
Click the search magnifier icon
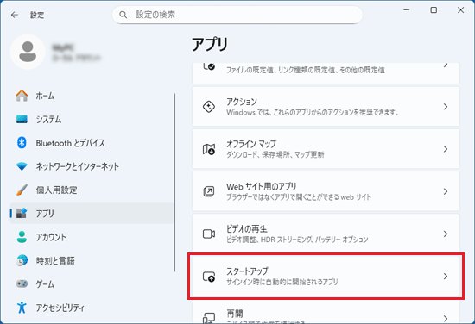(x=123, y=15)
